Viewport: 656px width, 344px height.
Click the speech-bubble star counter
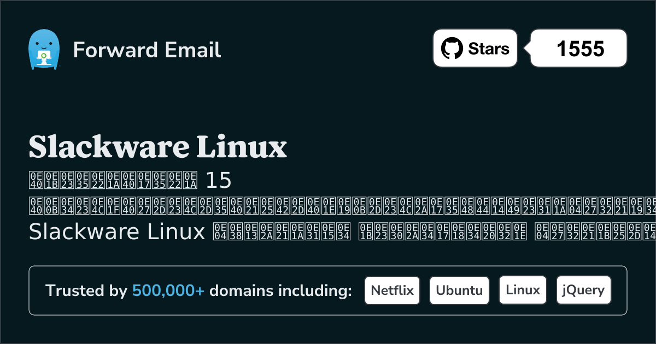pos(578,48)
